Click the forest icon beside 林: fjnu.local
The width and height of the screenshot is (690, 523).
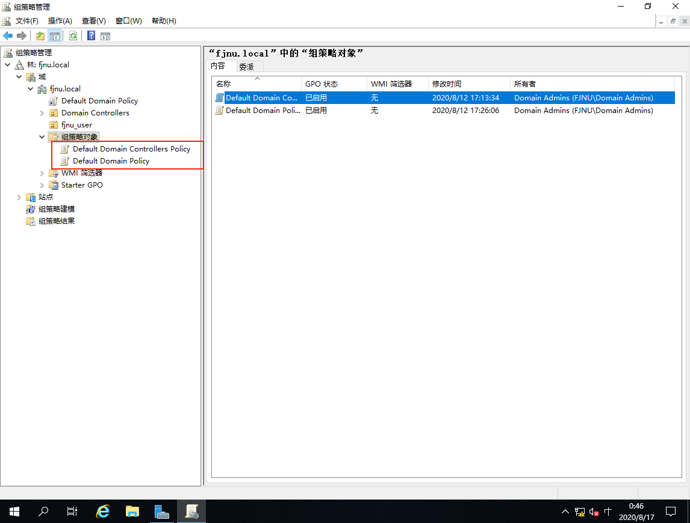tap(19, 65)
